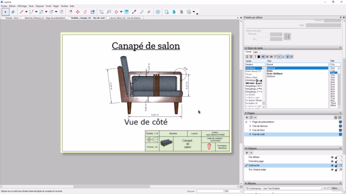
Task: Collapse the Pages panel header
Action: pyautogui.click(x=246, y=113)
